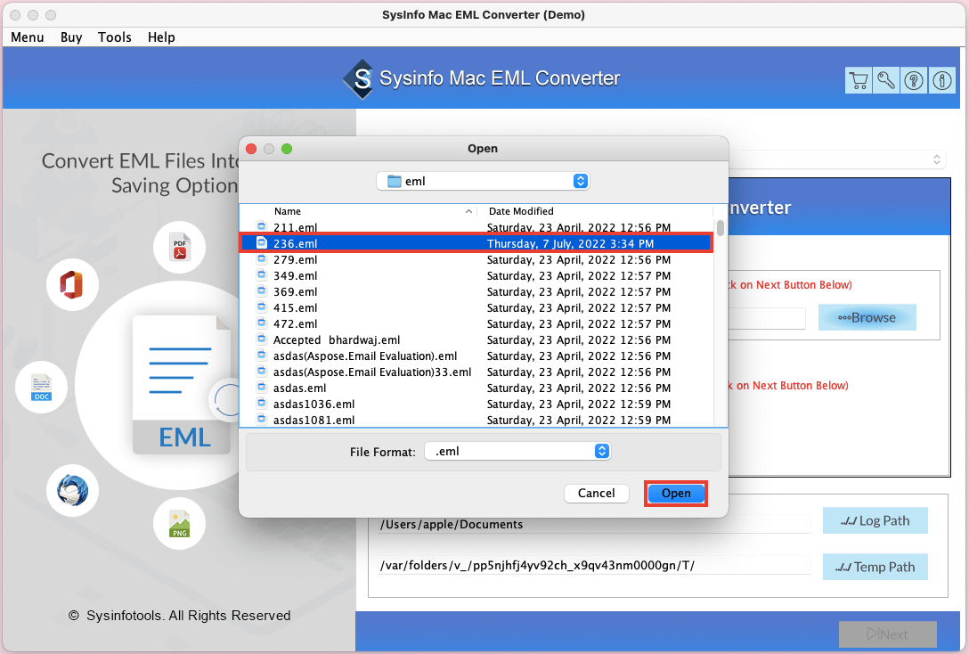Click the file icon next to 279.eml
969x654 pixels.
[262, 259]
